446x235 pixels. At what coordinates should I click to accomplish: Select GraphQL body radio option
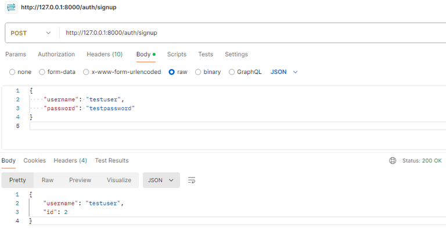pos(232,72)
